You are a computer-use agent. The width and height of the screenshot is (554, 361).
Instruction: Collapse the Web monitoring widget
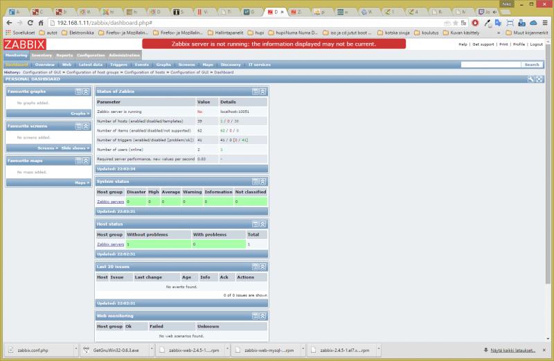262,316
